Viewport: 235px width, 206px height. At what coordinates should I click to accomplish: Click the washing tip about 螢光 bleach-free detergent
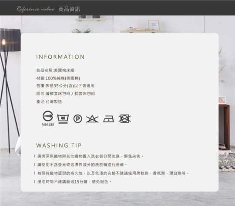coord(81,165)
